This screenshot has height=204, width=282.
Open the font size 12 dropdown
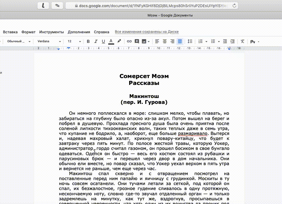point(74,41)
